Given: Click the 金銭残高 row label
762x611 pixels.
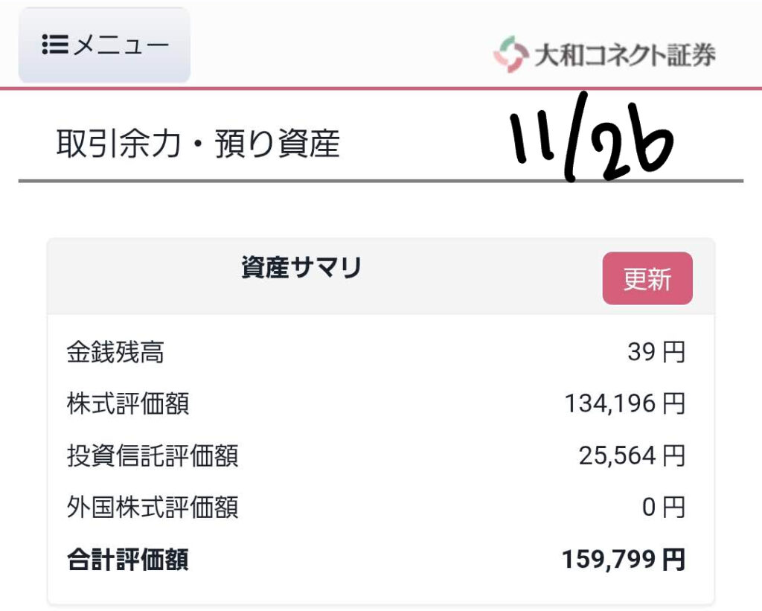Looking at the screenshot, I should click(x=115, y=352).
